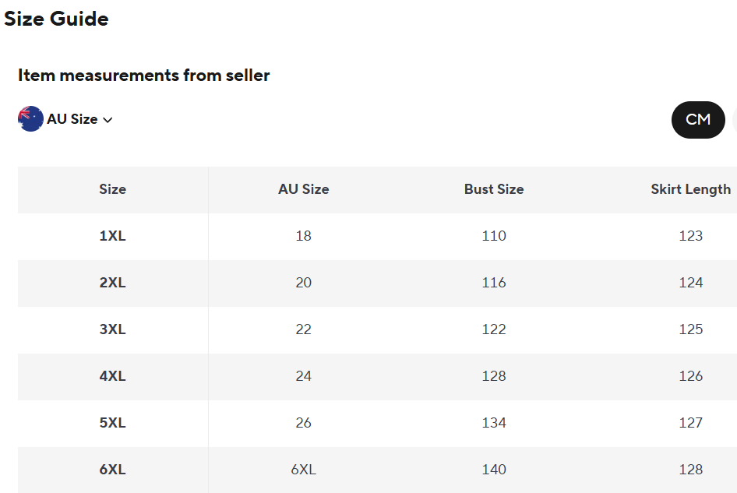
Task: Click the 2XL size row label
Action: coord(112,283)
